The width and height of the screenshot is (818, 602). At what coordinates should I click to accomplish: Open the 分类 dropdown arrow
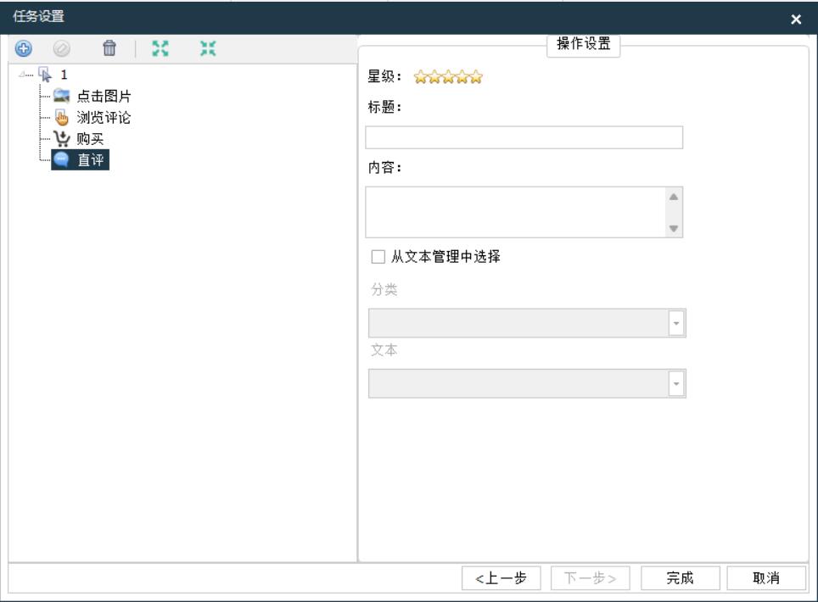pos(676,323)
